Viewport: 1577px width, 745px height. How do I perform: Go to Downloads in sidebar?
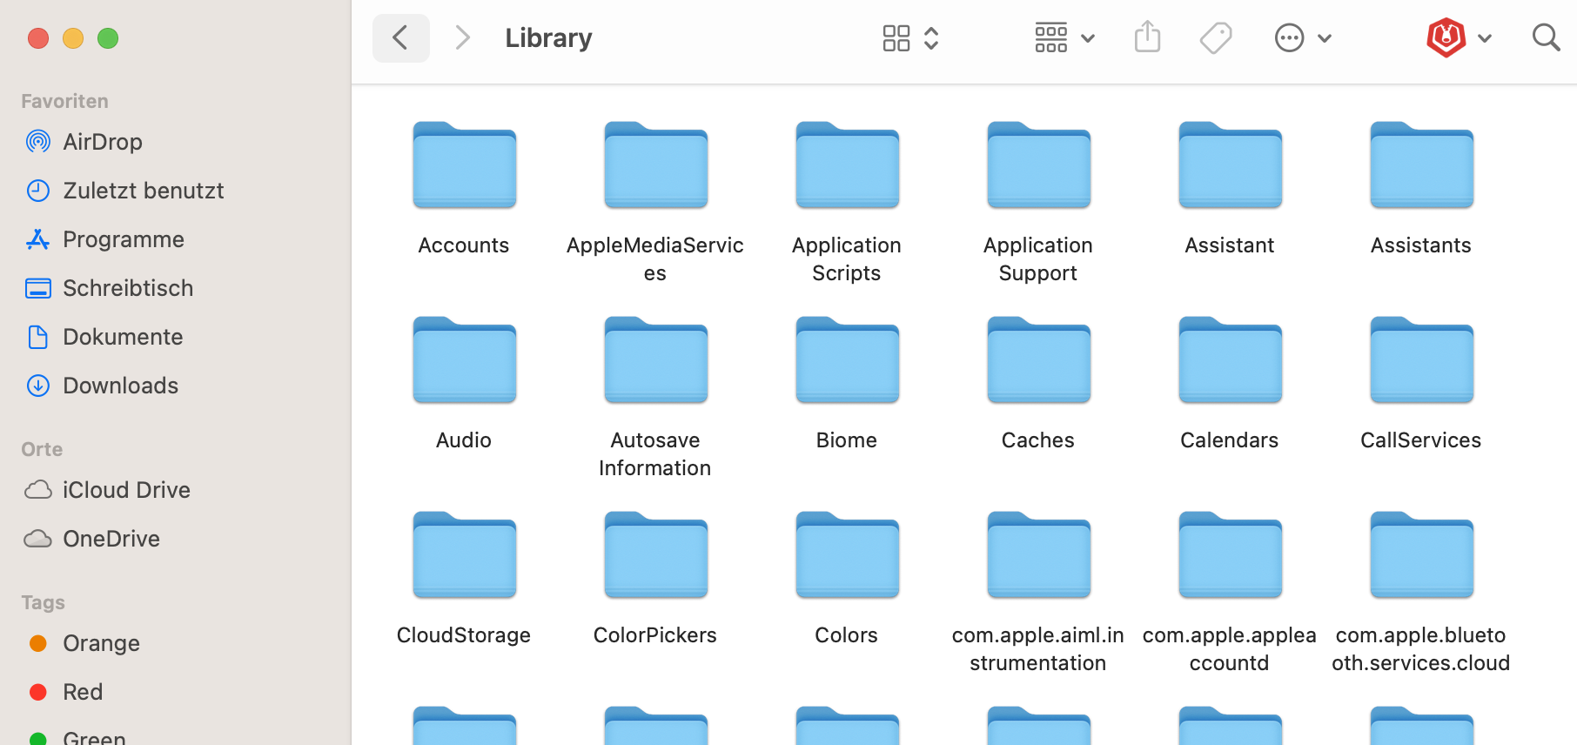click(x=120, y=386)
